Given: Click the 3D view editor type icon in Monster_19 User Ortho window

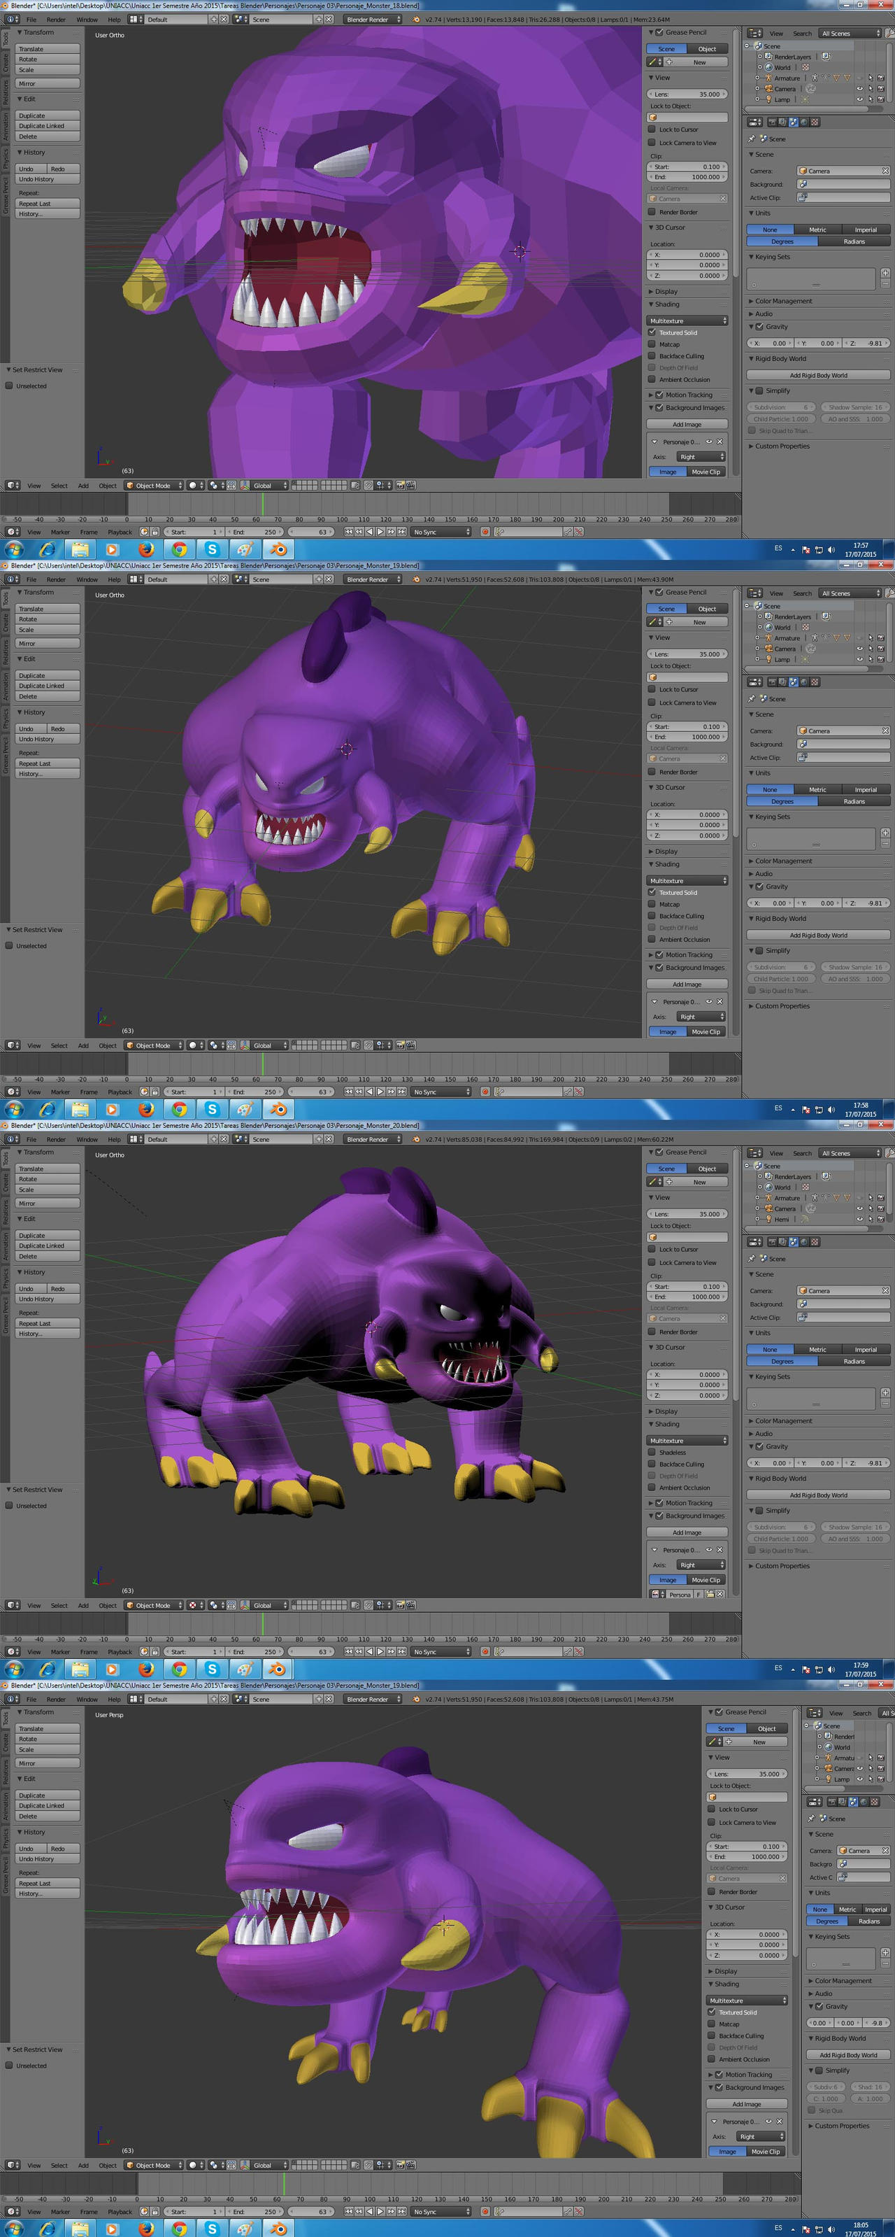Looking at the screenshot, I should coord(12,1045).
